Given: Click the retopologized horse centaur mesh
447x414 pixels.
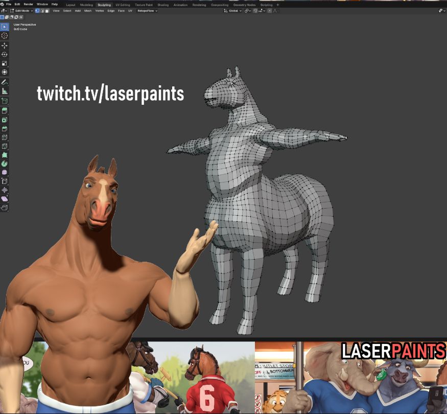Looking at the screenshot, I should [x=256, y=199].
